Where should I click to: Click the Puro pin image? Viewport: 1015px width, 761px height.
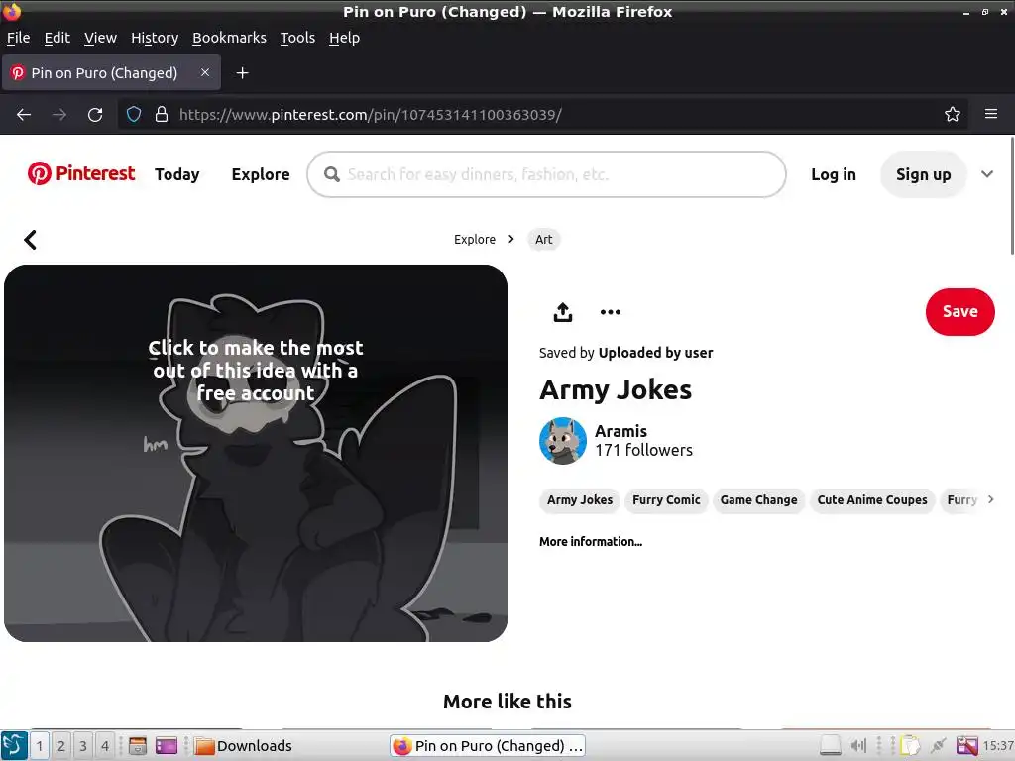tap(256, 453)
